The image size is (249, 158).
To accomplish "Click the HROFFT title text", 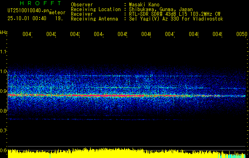I will point(40,3).
